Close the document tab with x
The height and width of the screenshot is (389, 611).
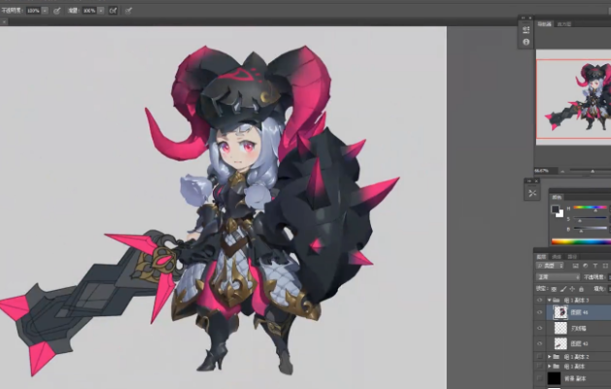tap(4, 21)
